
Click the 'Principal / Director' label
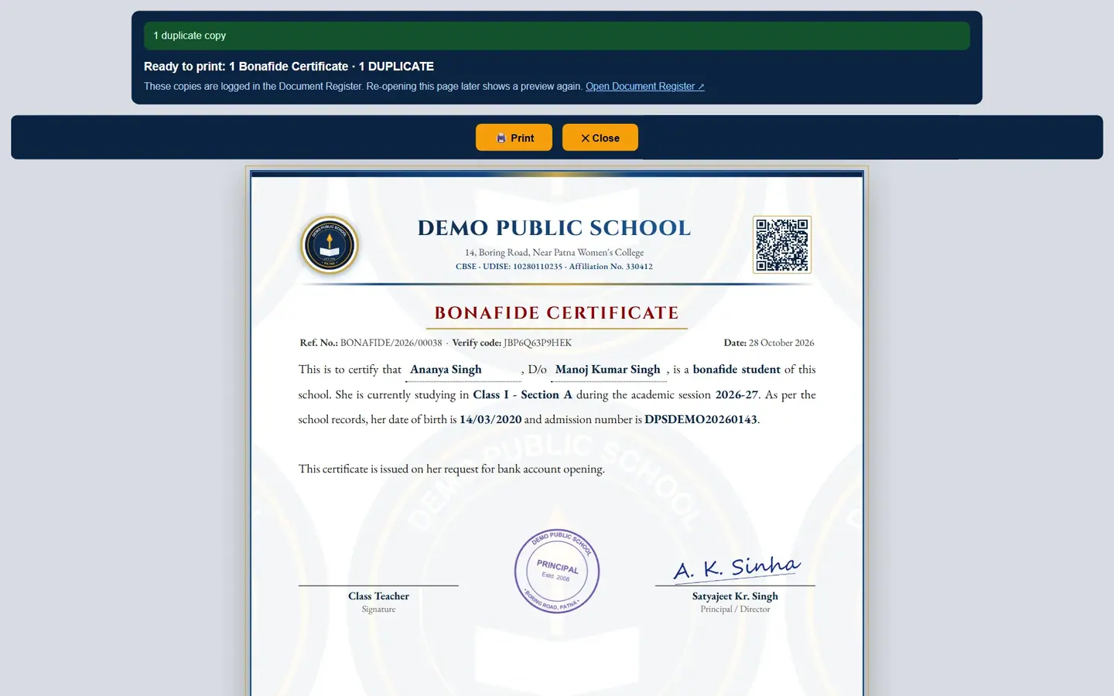[735, 609]
